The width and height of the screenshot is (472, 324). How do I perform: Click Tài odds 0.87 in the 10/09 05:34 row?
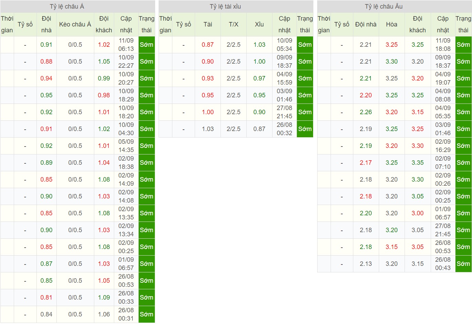[208, 45]
